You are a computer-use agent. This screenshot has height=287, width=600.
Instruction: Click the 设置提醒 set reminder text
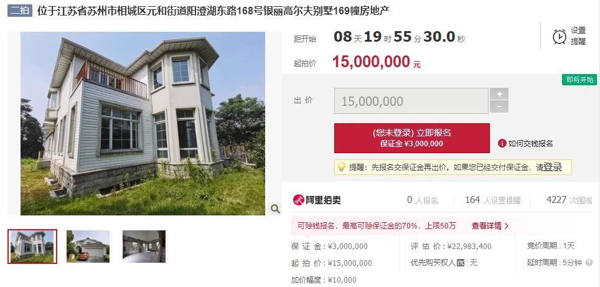tap(578, 36)
